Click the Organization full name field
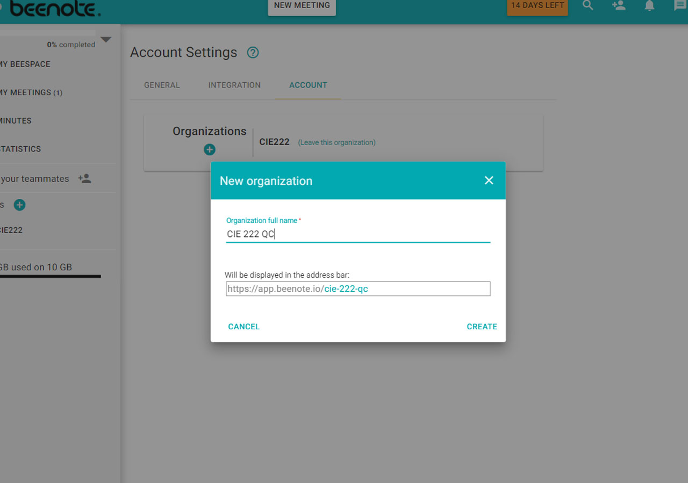Screen dimensions: 688x483 pyautogui.click(x=358, y=234)
